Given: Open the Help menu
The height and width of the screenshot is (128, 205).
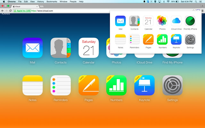Looking at the screenshot, I should [x=81, y=2].
